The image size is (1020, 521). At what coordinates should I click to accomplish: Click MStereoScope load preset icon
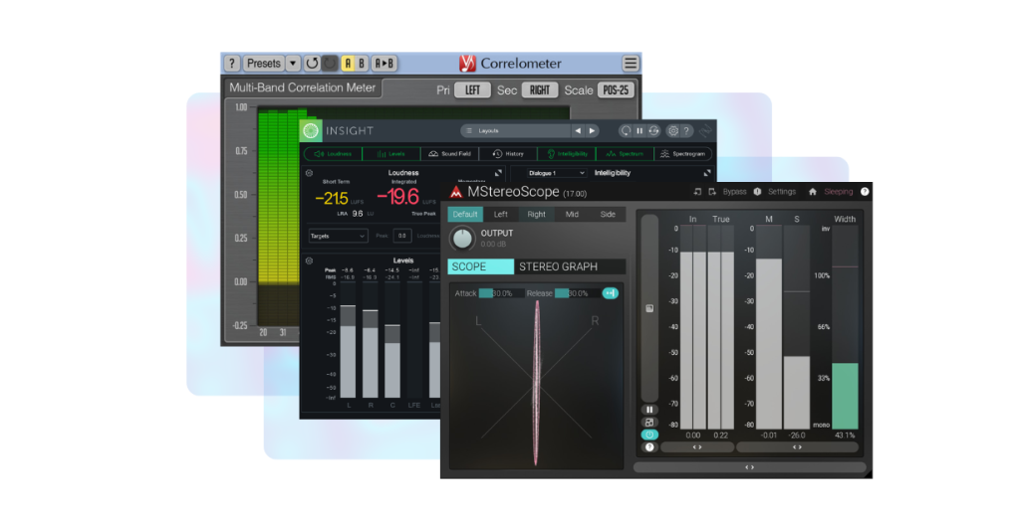tap(697, 192)
